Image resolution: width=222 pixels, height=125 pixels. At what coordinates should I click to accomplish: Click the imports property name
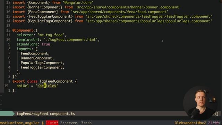[24, 49]
